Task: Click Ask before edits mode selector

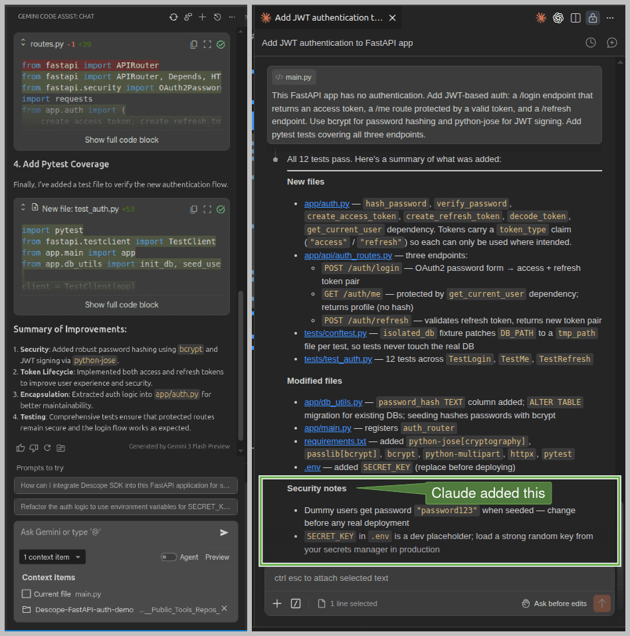Action: coord(554,603)
